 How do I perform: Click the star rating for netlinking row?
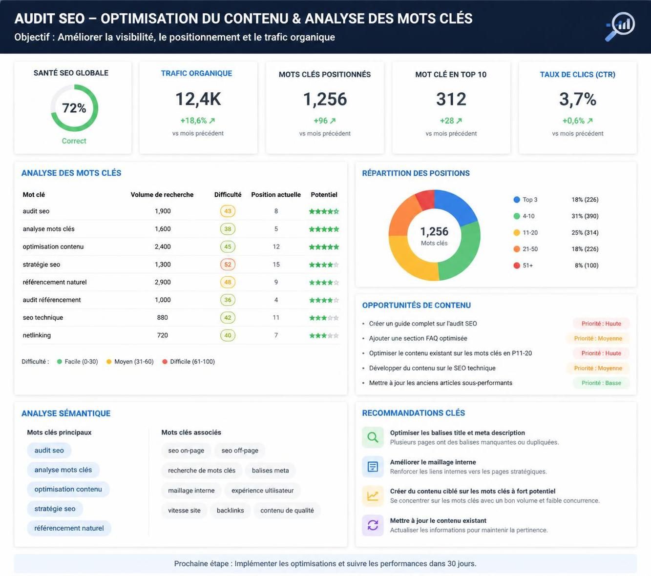[324, 335]
